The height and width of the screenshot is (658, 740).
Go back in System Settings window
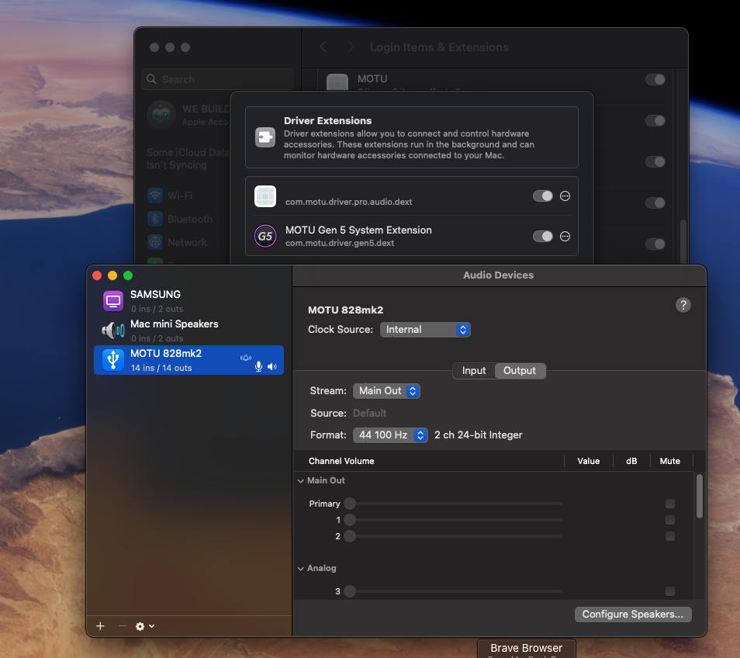pos(323,47)
